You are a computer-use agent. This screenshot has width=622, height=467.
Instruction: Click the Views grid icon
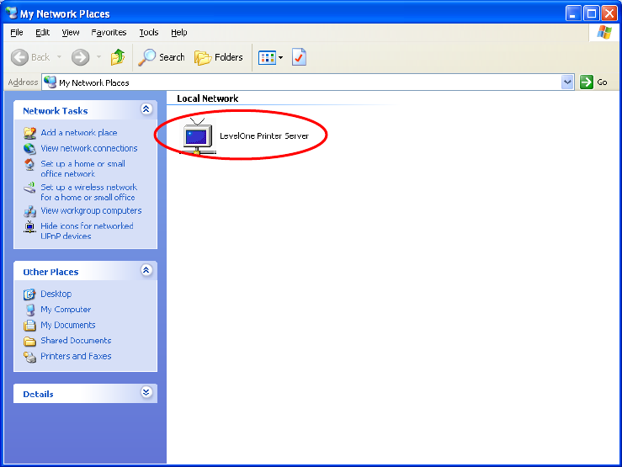click(x=267, y=58)
